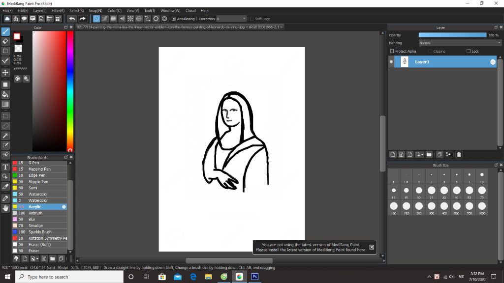Select the Bucket fill tool

(5, 94)
